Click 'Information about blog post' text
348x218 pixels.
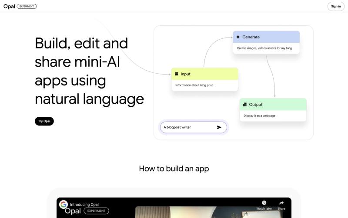tap(194, 85)
